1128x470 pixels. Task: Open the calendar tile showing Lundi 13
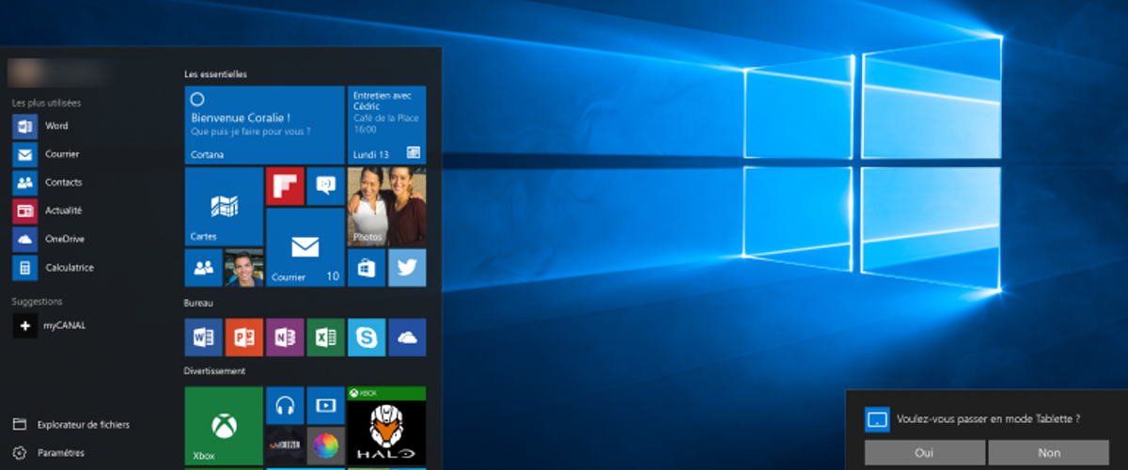click(x=386, y=125)
